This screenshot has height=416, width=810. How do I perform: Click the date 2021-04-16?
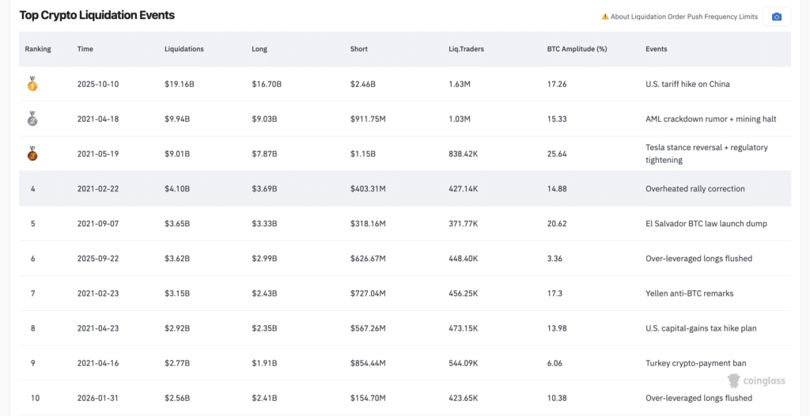pos(98,363)
